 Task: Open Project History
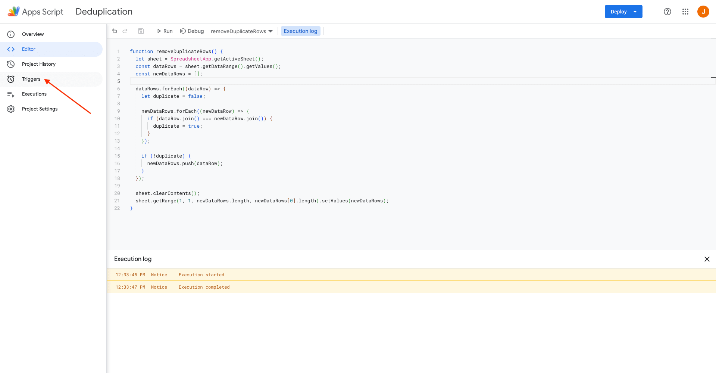pos(51,64)
